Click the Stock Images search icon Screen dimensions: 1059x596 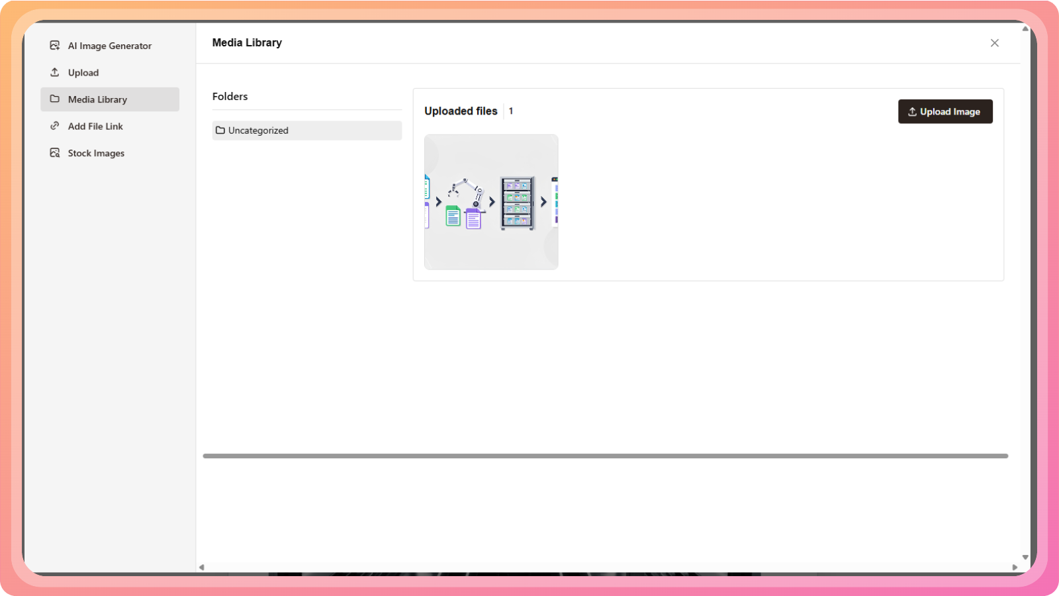(x=55, y=153)
